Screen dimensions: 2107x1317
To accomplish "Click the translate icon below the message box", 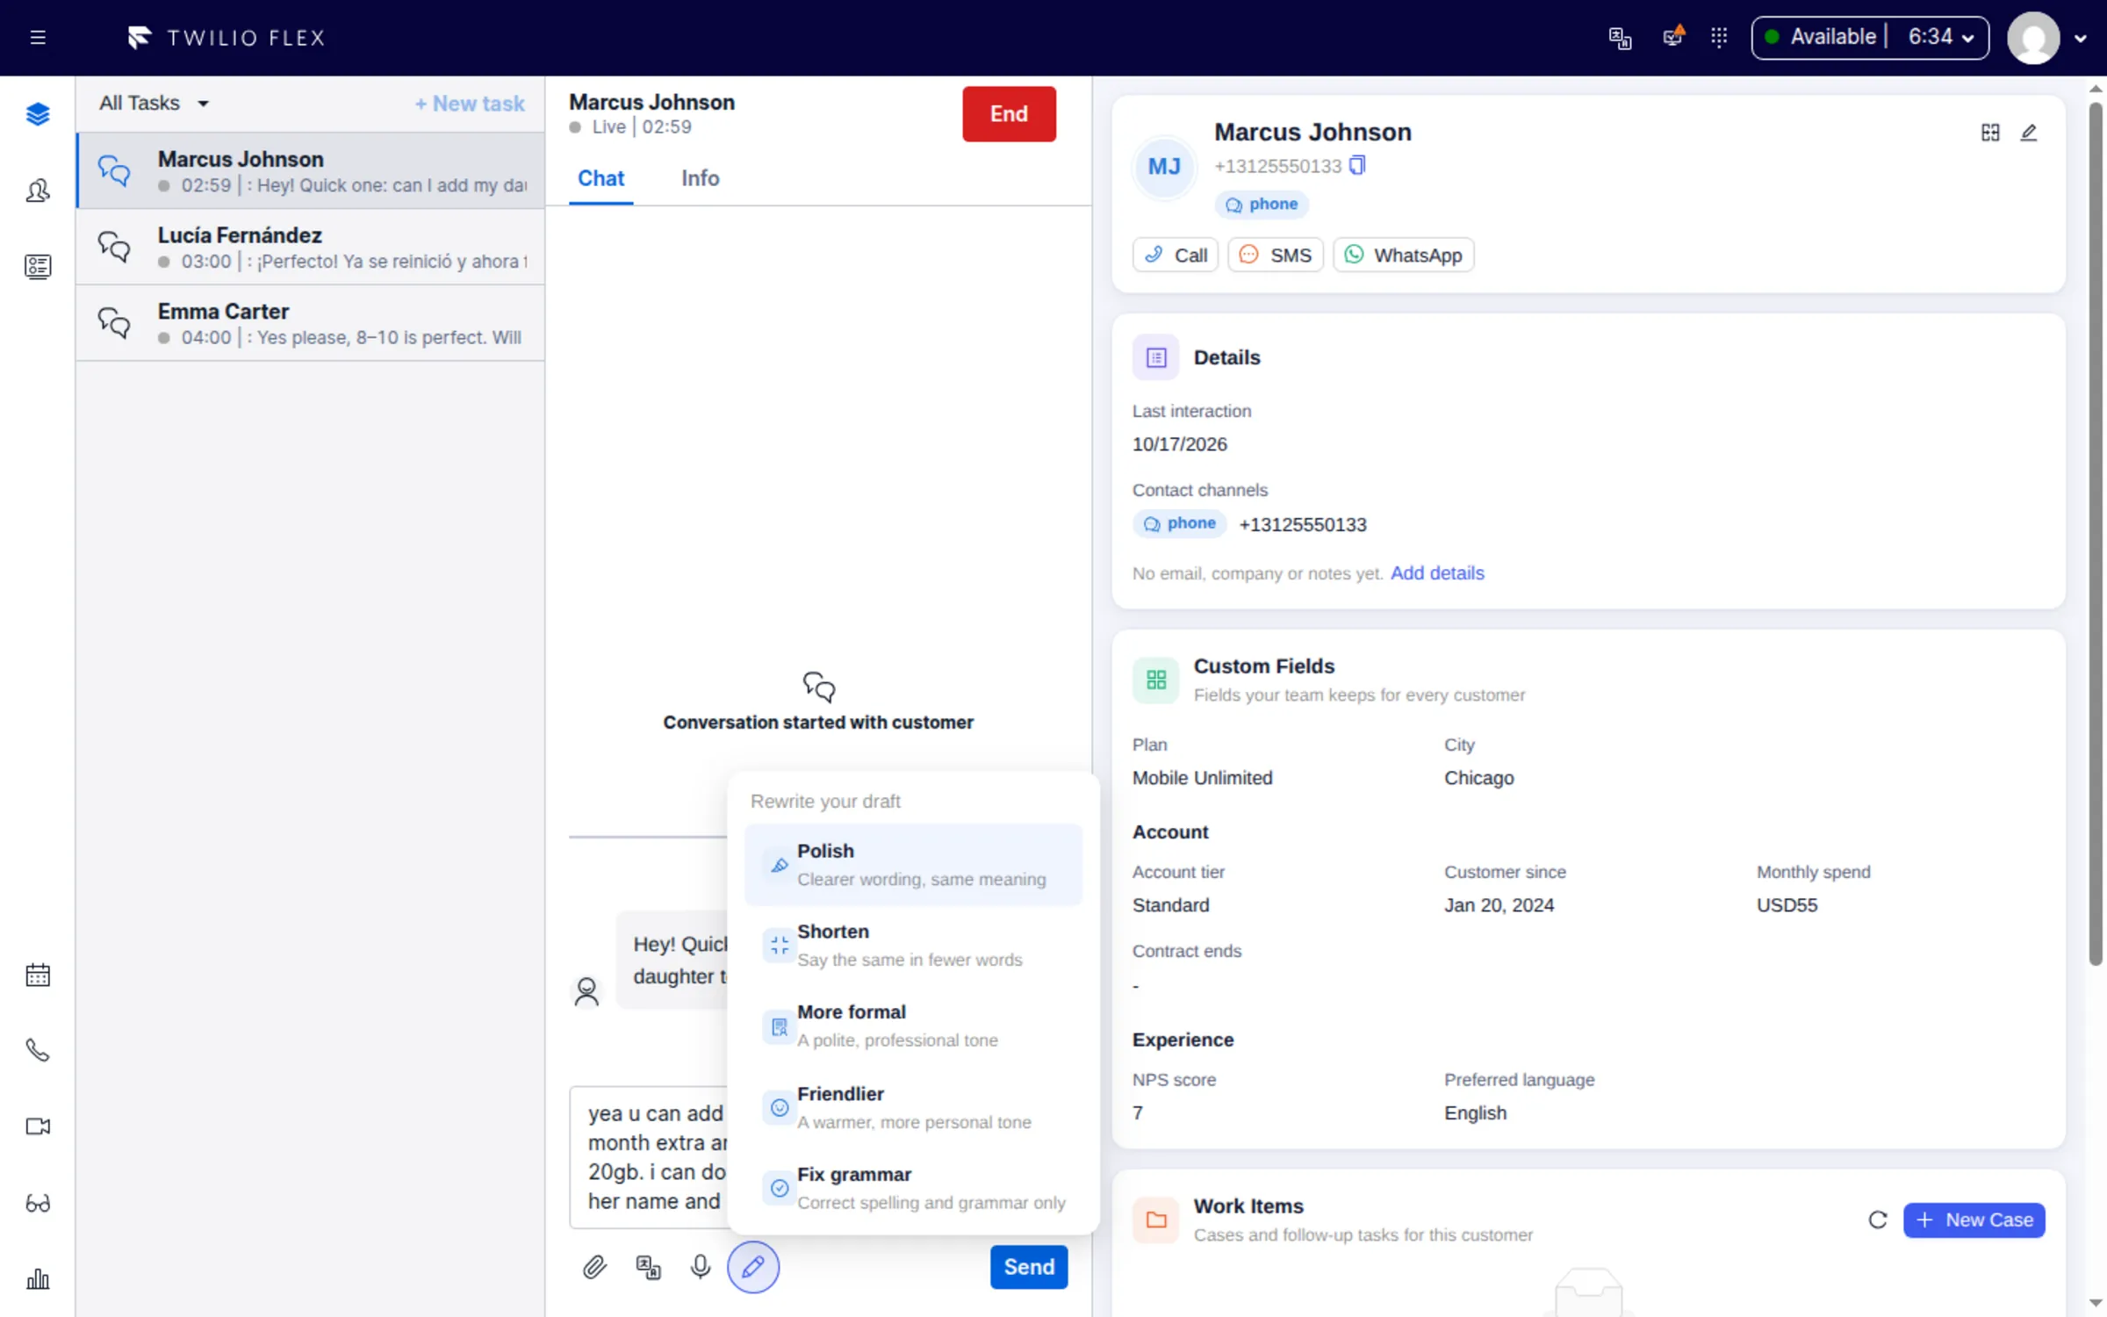I will 648,1267.
